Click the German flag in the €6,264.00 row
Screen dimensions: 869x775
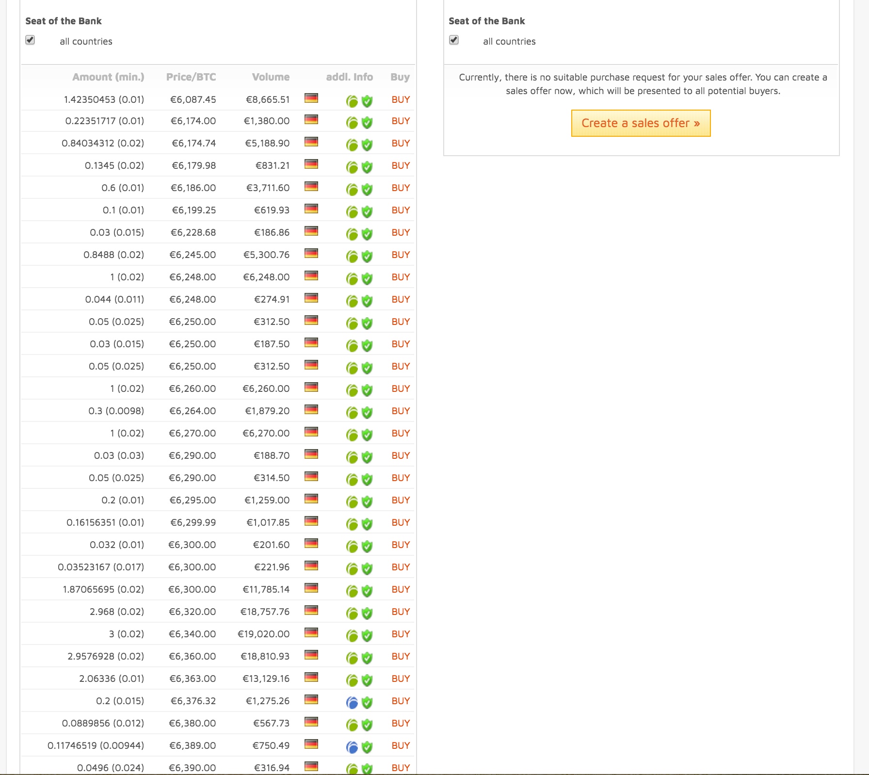tap(311, 410)
